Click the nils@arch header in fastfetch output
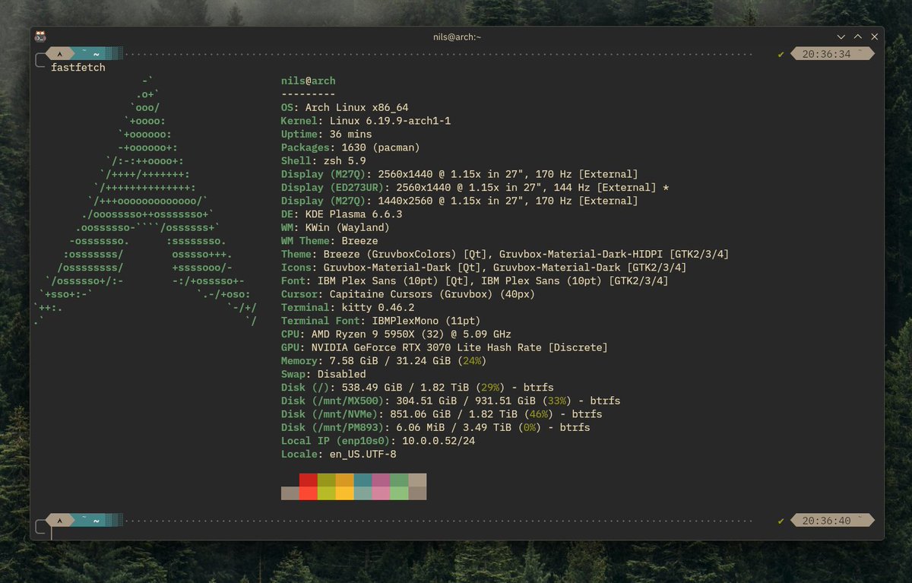The height and width of the screenshot is (583, 912). pyautogui.click(x=308, y=81)
